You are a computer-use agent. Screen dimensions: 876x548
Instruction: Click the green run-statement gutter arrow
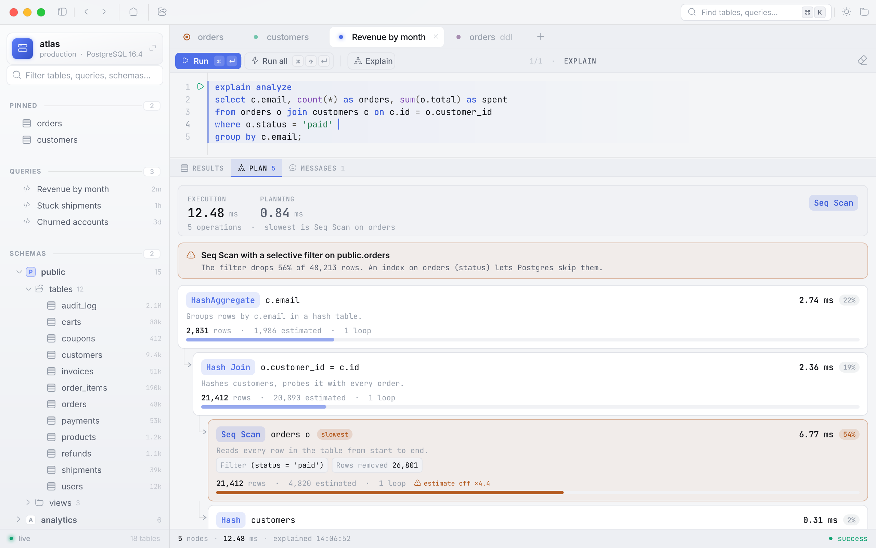pyautogui.click(x=200, y=87)
